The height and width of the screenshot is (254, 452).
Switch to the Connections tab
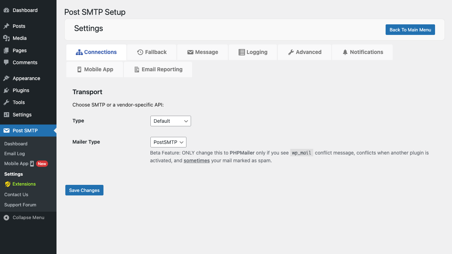pos(96,52)
